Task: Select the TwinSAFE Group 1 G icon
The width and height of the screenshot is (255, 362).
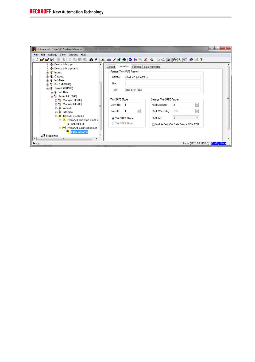Action: [60, 116]
